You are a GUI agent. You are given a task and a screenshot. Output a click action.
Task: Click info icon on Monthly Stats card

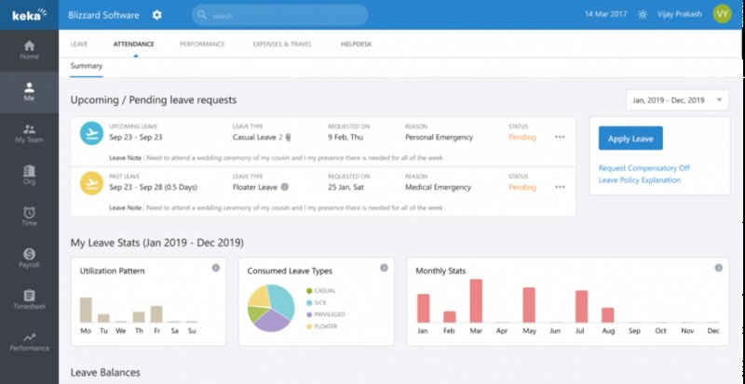coord(718,268)
